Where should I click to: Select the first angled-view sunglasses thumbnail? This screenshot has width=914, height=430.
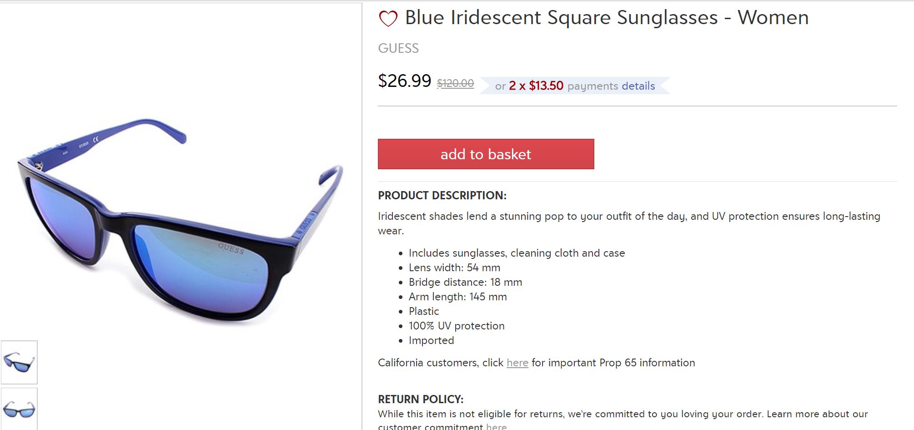click(19, 362)
